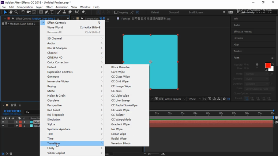Screen dimensions: 278x156
Task: Open the Active Camera dropdown
Action: pos(174,99)
